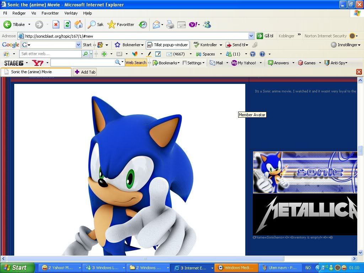Click the Gå til go button
This screenshot has width=364, height=273.
click(x=265, y=36)
